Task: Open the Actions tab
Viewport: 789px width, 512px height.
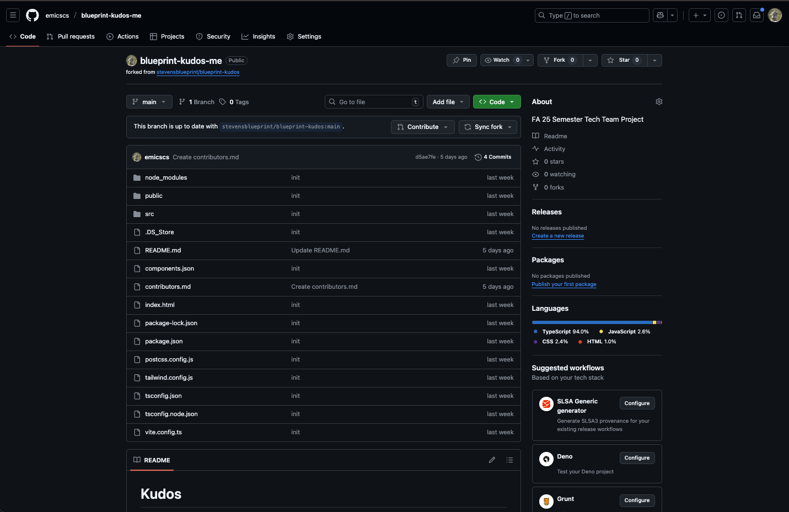Action: tap(122, 36)
